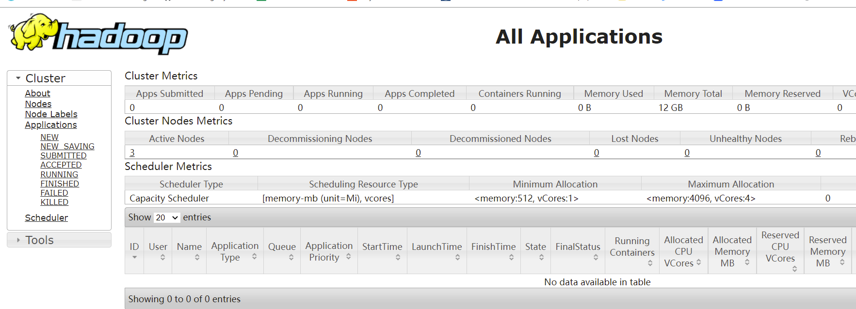Open the Scheduler page
Viewport: 856px width, 309px height.
[x=46, y=217]
